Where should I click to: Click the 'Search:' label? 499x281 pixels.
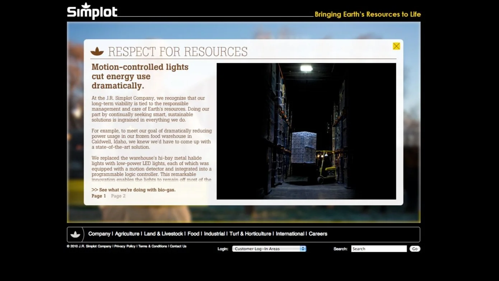[x=340, y=249]
